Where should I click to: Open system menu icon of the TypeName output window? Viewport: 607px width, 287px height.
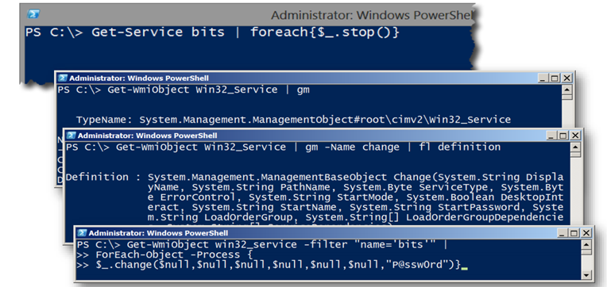click(63, 78)
